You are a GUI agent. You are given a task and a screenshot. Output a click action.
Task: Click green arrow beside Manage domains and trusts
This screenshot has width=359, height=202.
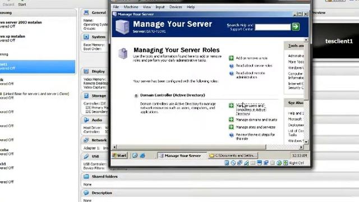coord(231,120)
